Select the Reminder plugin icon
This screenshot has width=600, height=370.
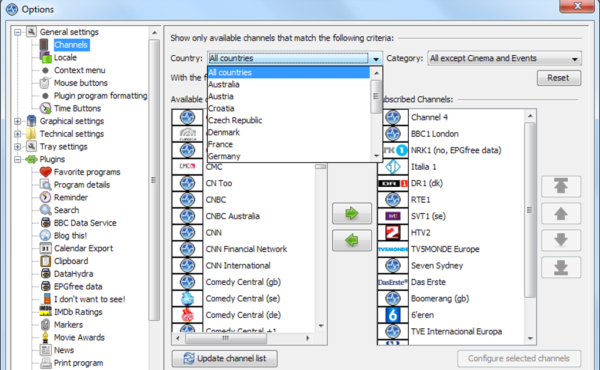click(x=45, y=197)
